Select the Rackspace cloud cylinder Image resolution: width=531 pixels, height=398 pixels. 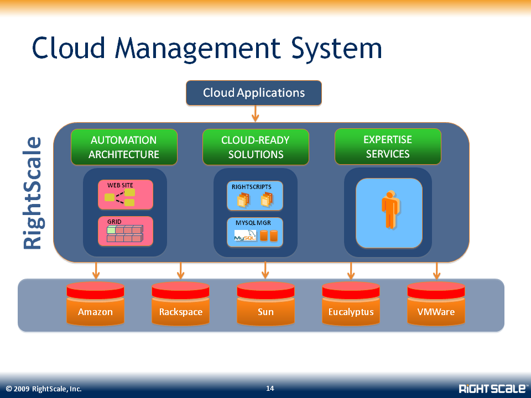(x=180, y=303)
